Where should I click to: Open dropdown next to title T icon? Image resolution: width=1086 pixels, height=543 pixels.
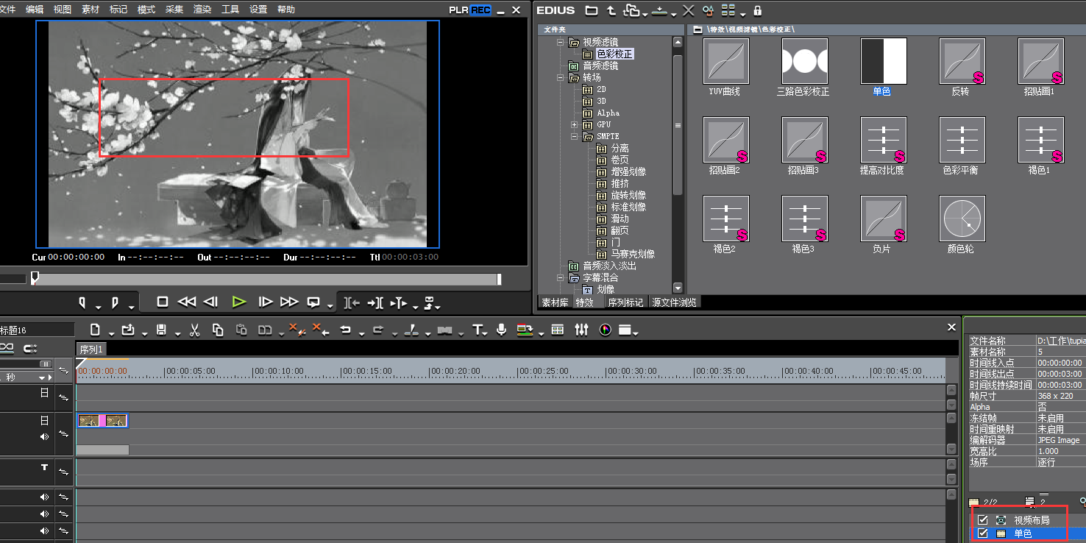click(x=486, y=334)
